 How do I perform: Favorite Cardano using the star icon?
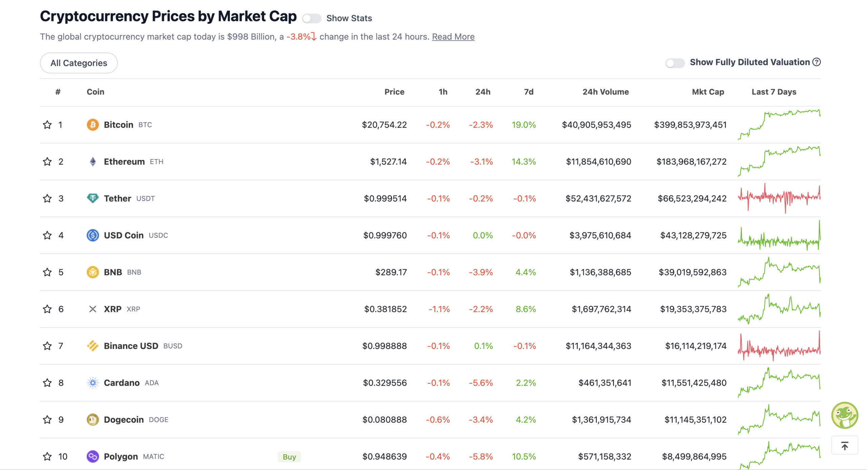click(47, 383)
